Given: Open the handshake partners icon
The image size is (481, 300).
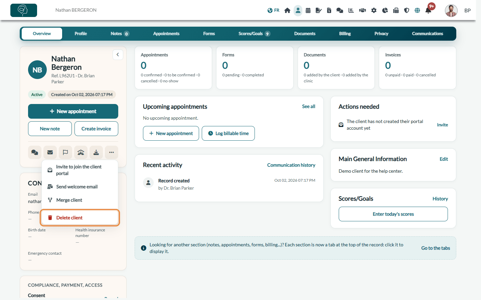Looking at the screenshot, I should pos(362,10).
